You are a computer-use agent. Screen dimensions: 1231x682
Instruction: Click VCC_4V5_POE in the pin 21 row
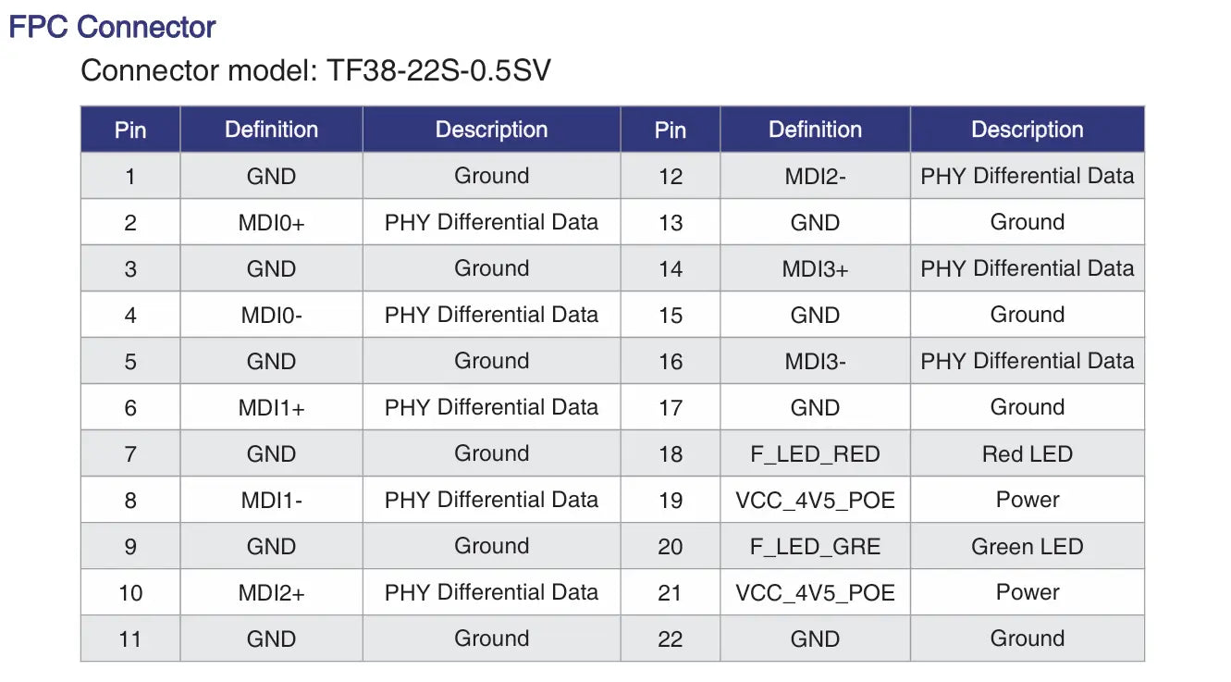click(815, 593)
